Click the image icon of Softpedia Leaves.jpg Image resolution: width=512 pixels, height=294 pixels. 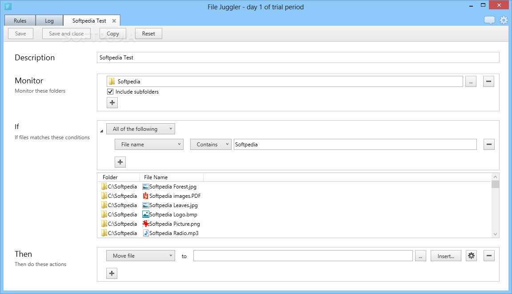(146, 205)
